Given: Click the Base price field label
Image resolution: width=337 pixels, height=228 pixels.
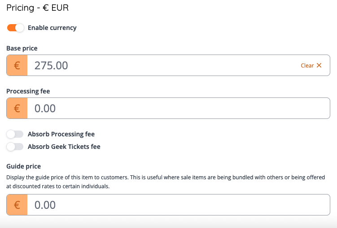Looking at the screenshot, I should (22, 48).
